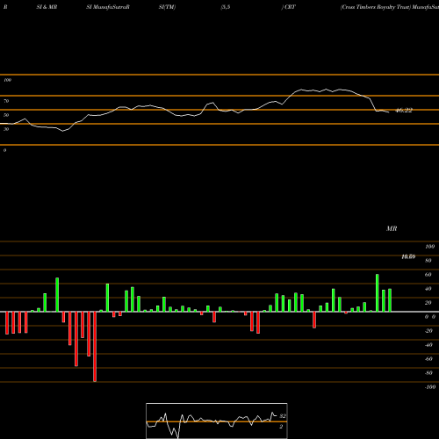Click the 20 label on MR axis
Viewport: 439px width, 439px height.
click(428, 303)
